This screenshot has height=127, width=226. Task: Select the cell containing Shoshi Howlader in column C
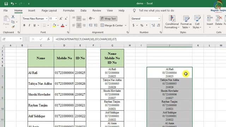click(x=41, y=94)
